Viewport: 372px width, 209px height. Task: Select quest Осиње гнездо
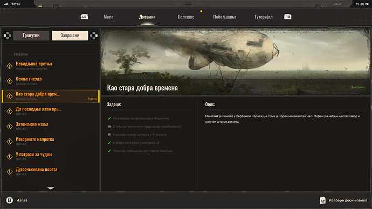pyautogui.click(x=51, y=81)
